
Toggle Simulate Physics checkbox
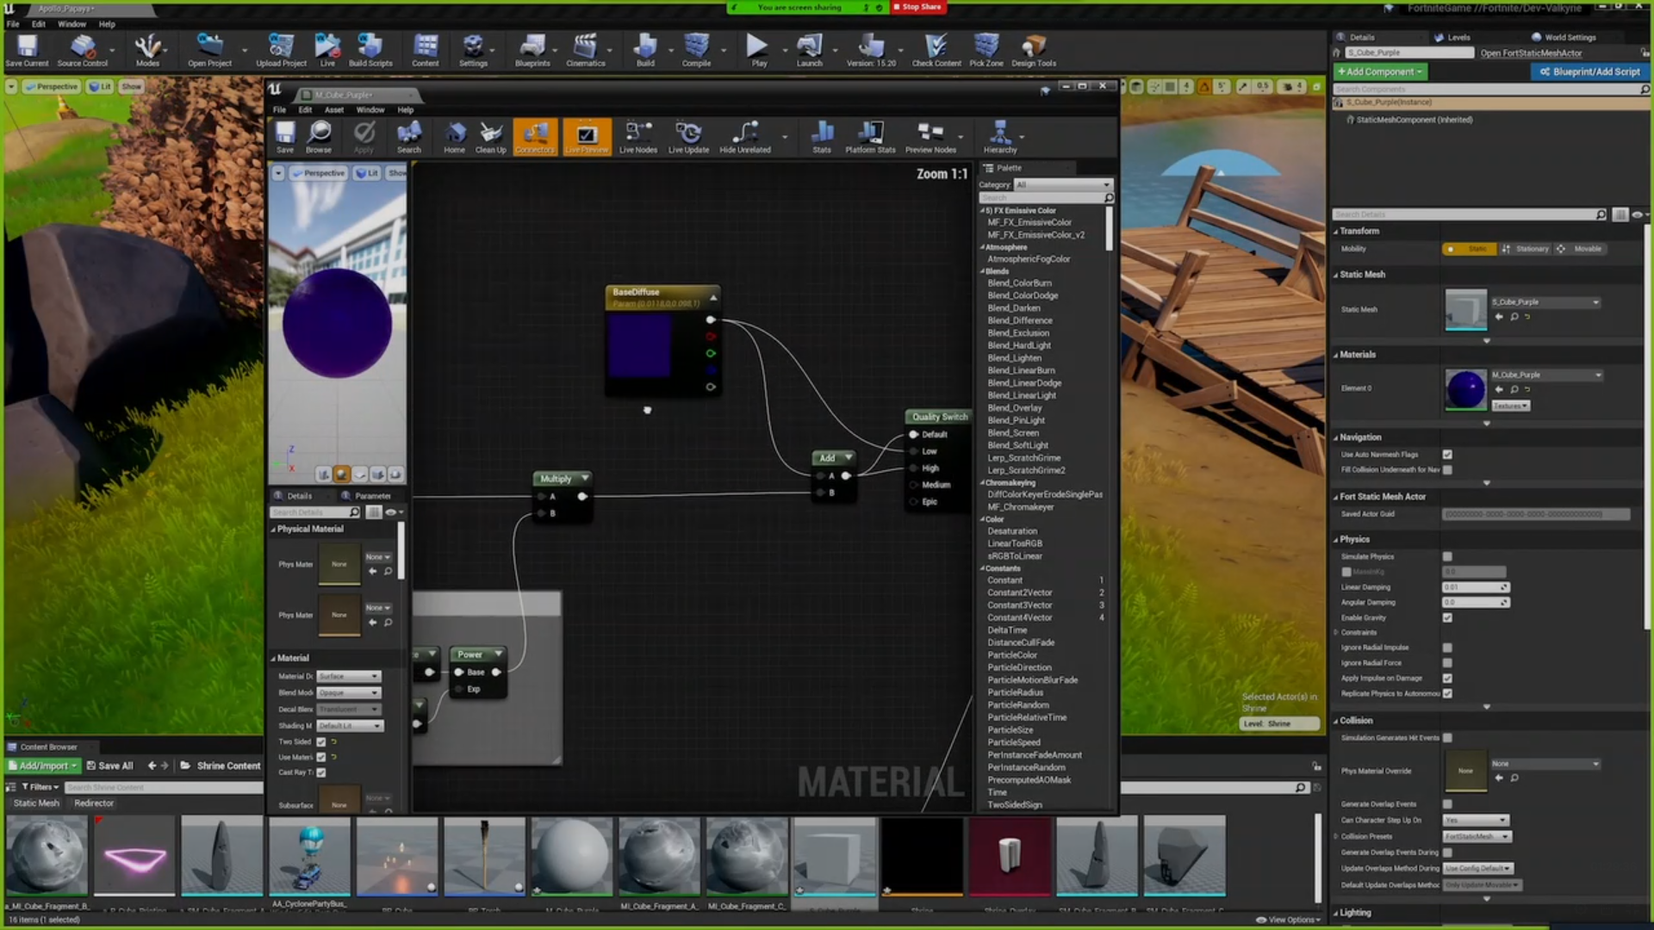click(1447, 557)
